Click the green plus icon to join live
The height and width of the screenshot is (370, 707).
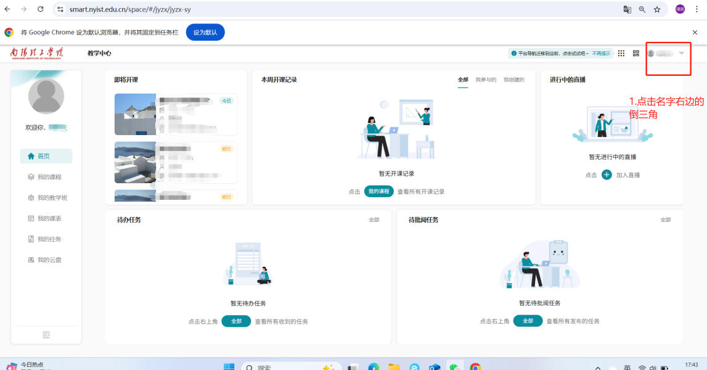(607, 175)
